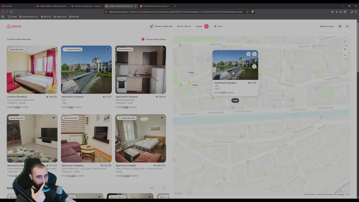This screenshot has height=202, width=359.
Task: Heart the Apartment in Mejtaš listing
Action: [162, 118]
